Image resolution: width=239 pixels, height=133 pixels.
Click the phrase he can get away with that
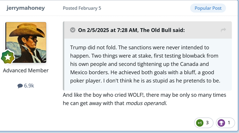click(x=94, y=103)
